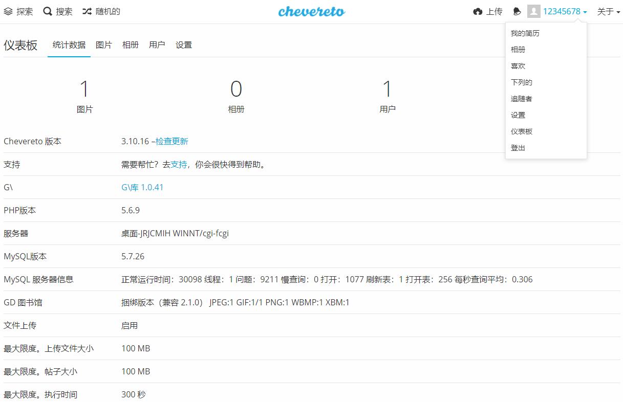Click the 启用 value for file upload
This screenshot has width=623, height=402.
tap(130, 325)
